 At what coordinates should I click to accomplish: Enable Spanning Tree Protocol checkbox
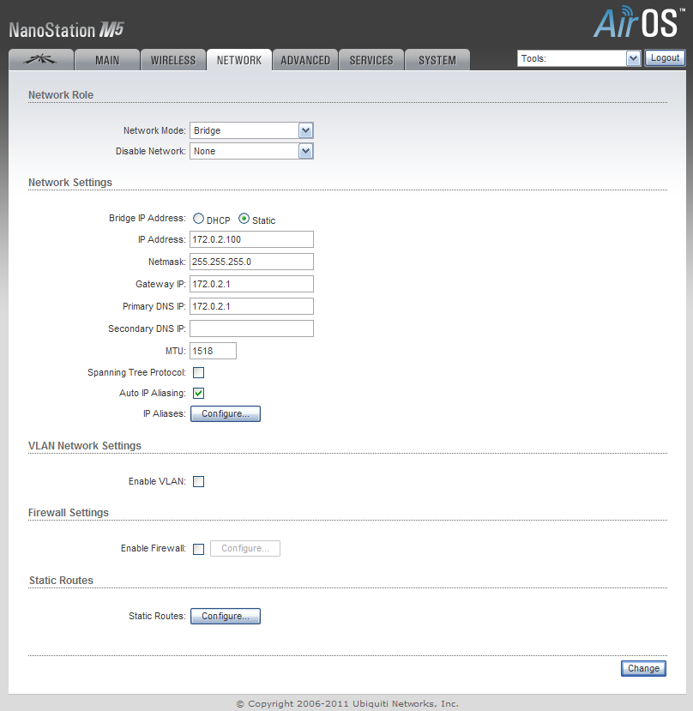point(199,373)
